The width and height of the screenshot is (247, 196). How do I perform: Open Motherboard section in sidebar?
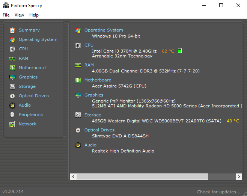pos(32,68)
